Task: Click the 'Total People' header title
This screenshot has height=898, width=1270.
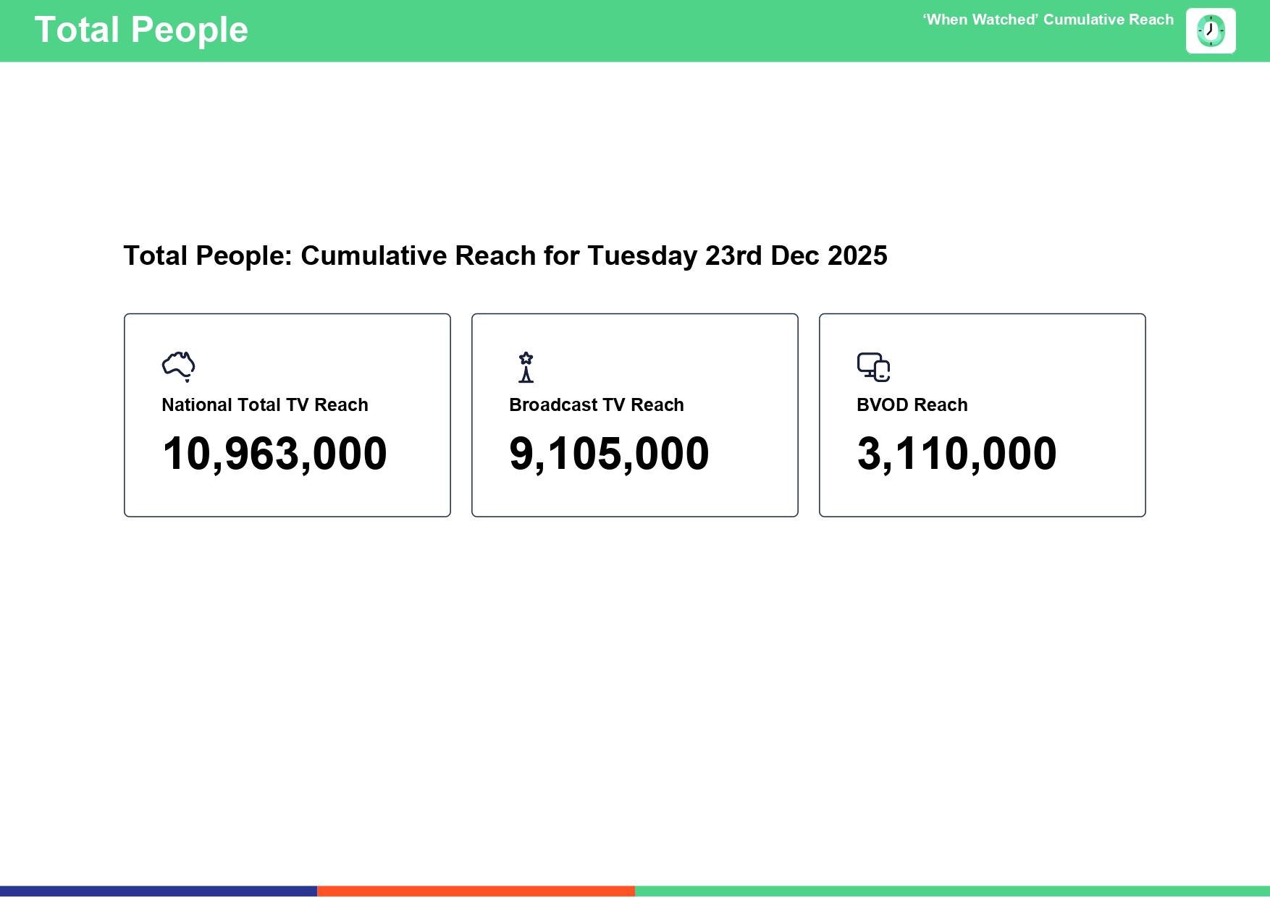Action: (141, 30)
